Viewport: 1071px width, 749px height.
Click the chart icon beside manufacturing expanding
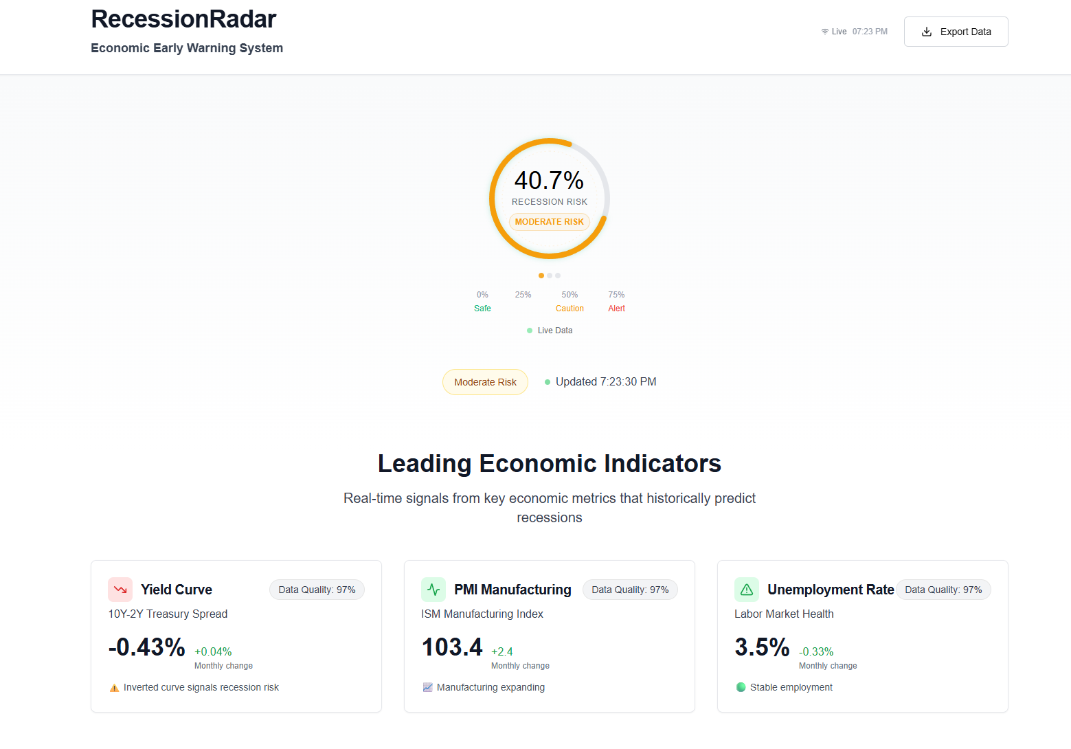[x=427, y=687]
